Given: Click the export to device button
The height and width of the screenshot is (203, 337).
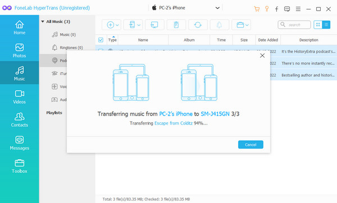Looking at the screenshot, I should [x=132, y=25].
